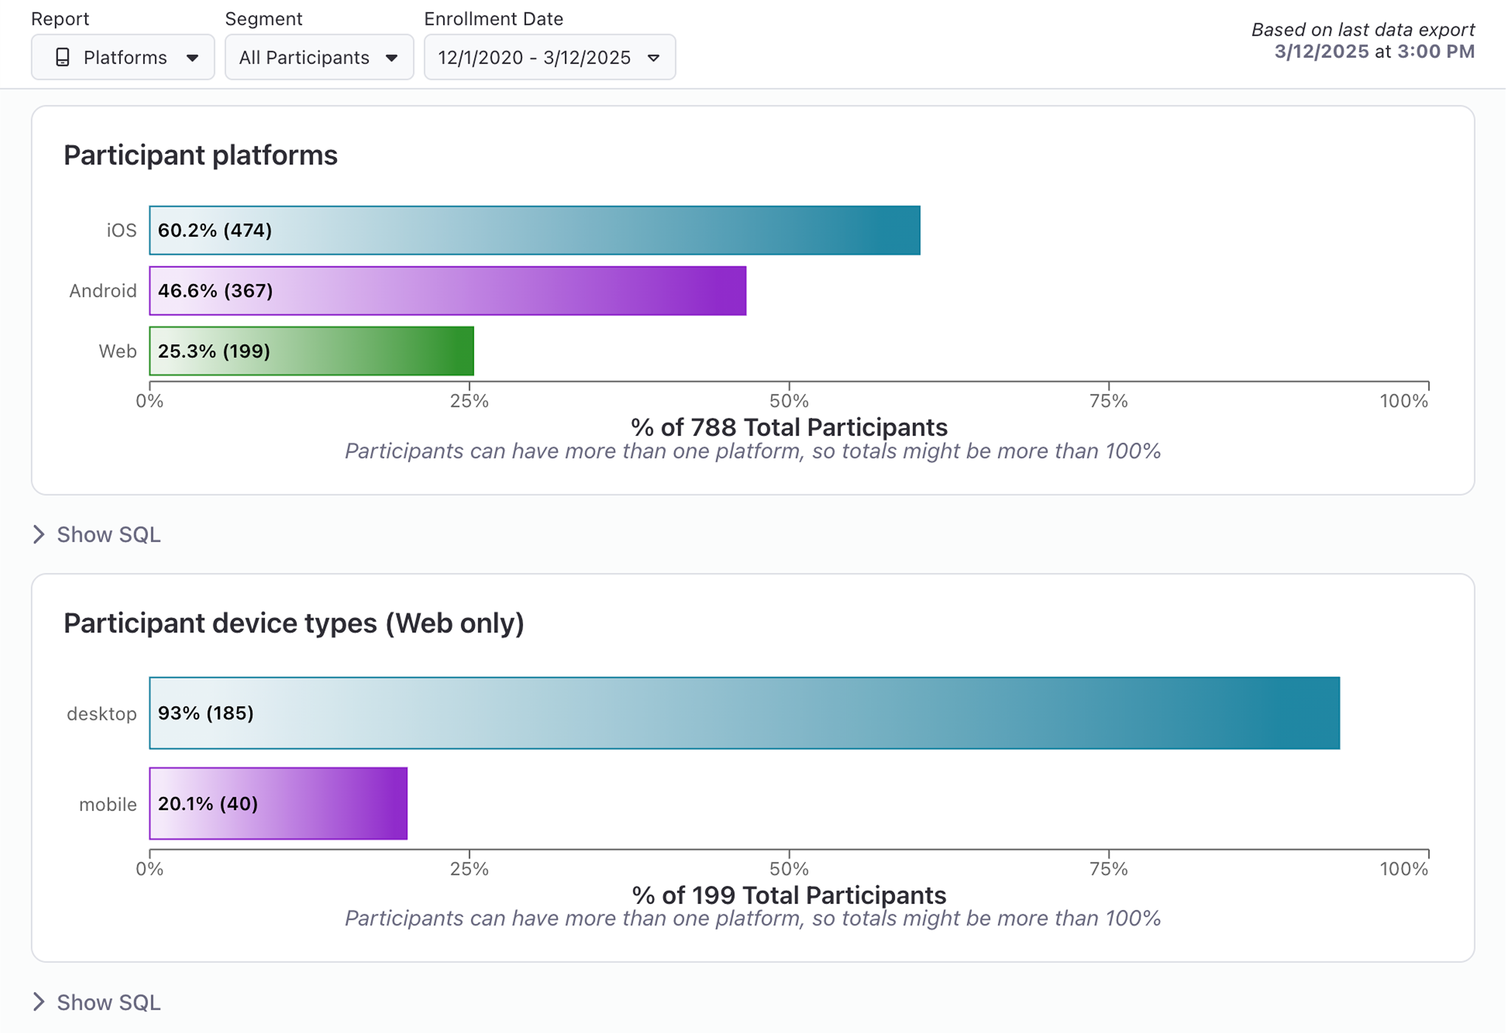Open the All Participants segment dropdown
The height and width of the screenshot is (1033, 1506).
pos(319,58)
